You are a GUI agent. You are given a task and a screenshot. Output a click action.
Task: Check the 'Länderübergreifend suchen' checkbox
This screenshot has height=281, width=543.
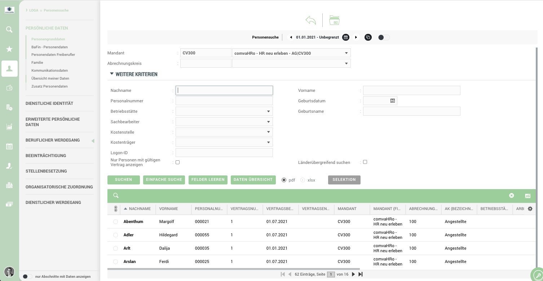[x=365, y=162]
